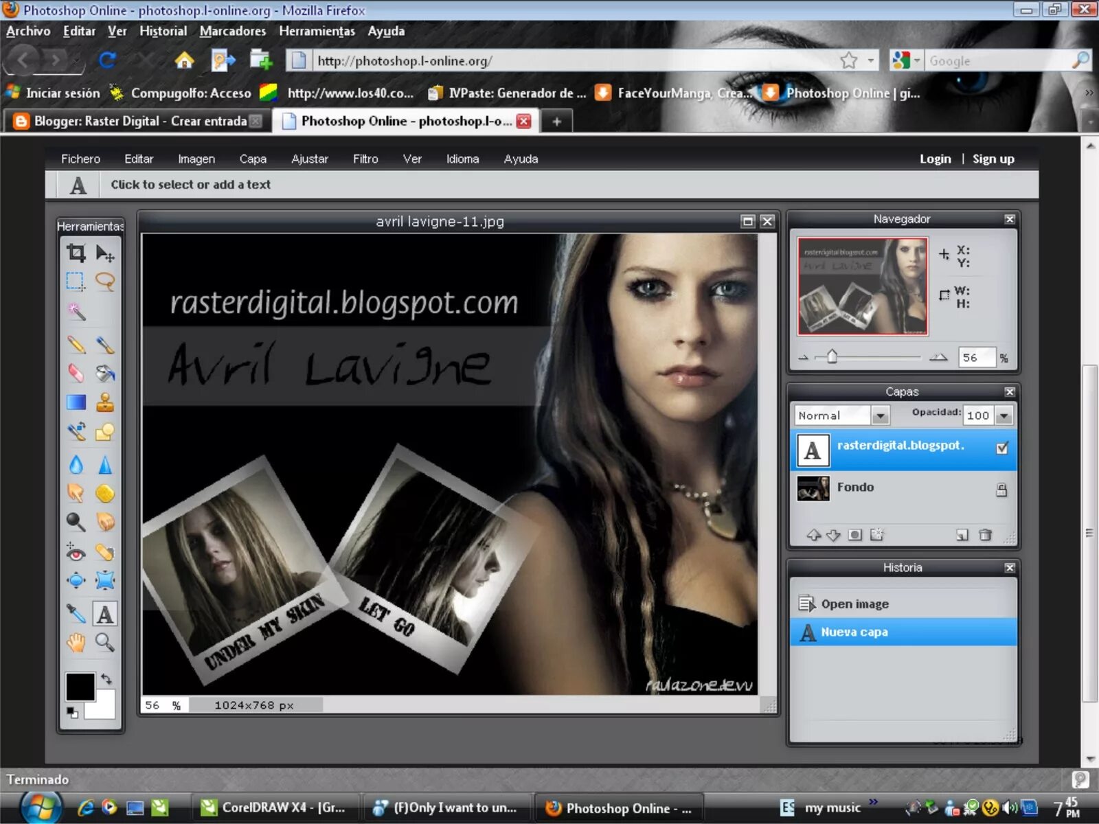Select the Drawing shapes tool
The image size is (1099, 824).
(104, 431)
